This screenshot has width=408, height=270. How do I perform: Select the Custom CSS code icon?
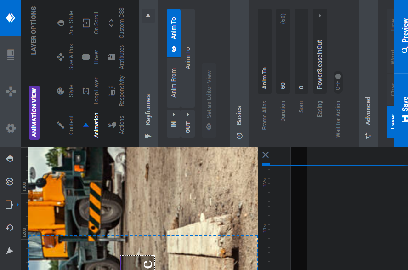point(111,23)
